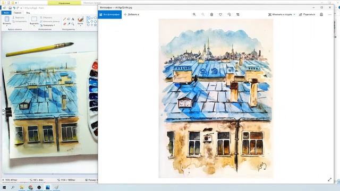Click the Cut button in Paint ribbon
The width and height of the screenshot is (340, 191).
[19, 18]
